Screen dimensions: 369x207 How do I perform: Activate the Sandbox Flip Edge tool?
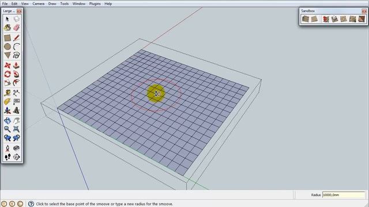pyautogui.click(x=362, y=19)
